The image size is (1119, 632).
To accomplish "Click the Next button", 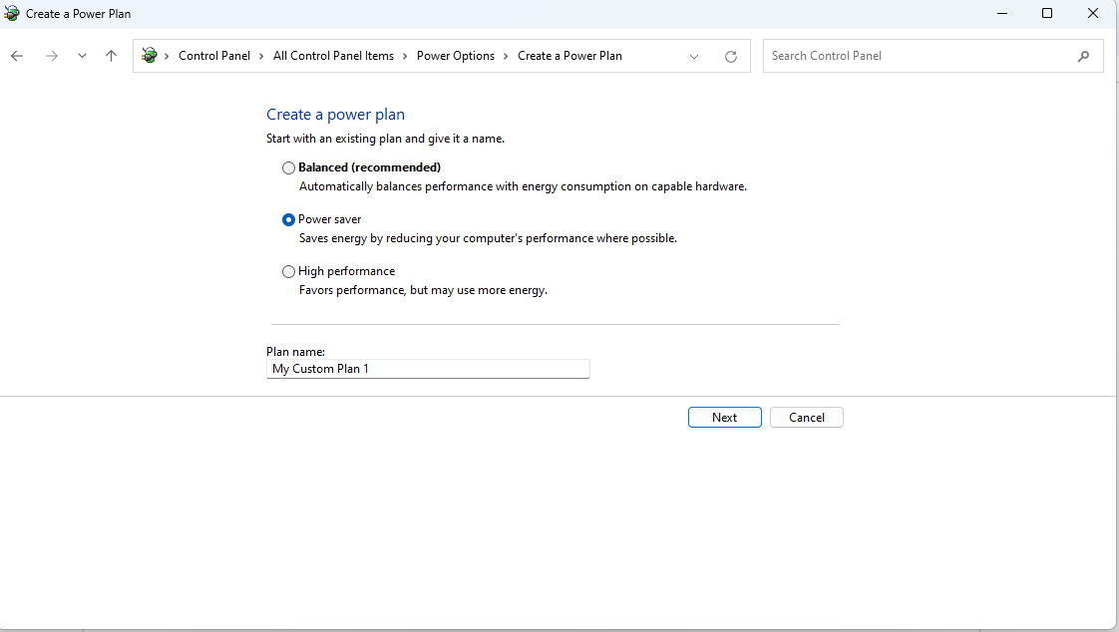I will 724,418.
